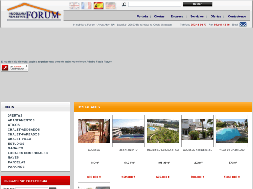Click the ADOSADO listing title
253x189 pixels.
pyautogui.click(x=94, y=149)
